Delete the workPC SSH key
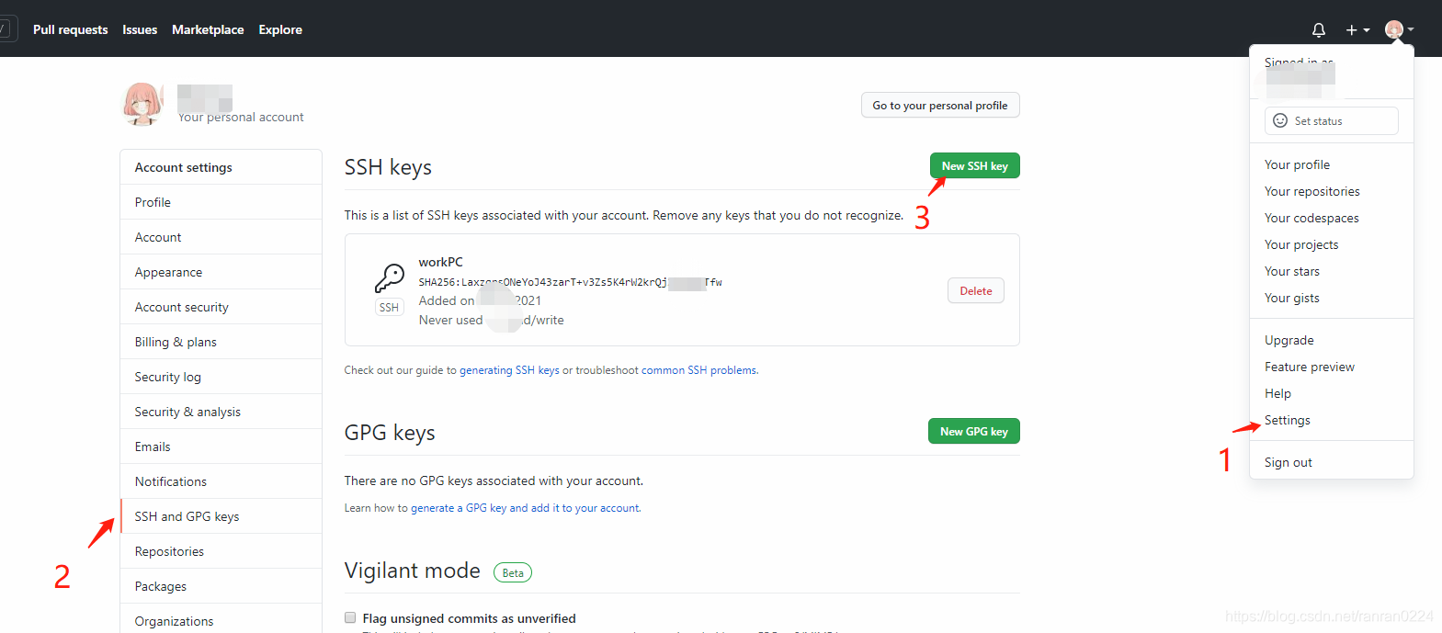This screenshot has width=1442, height=633. tap(976, 291)
